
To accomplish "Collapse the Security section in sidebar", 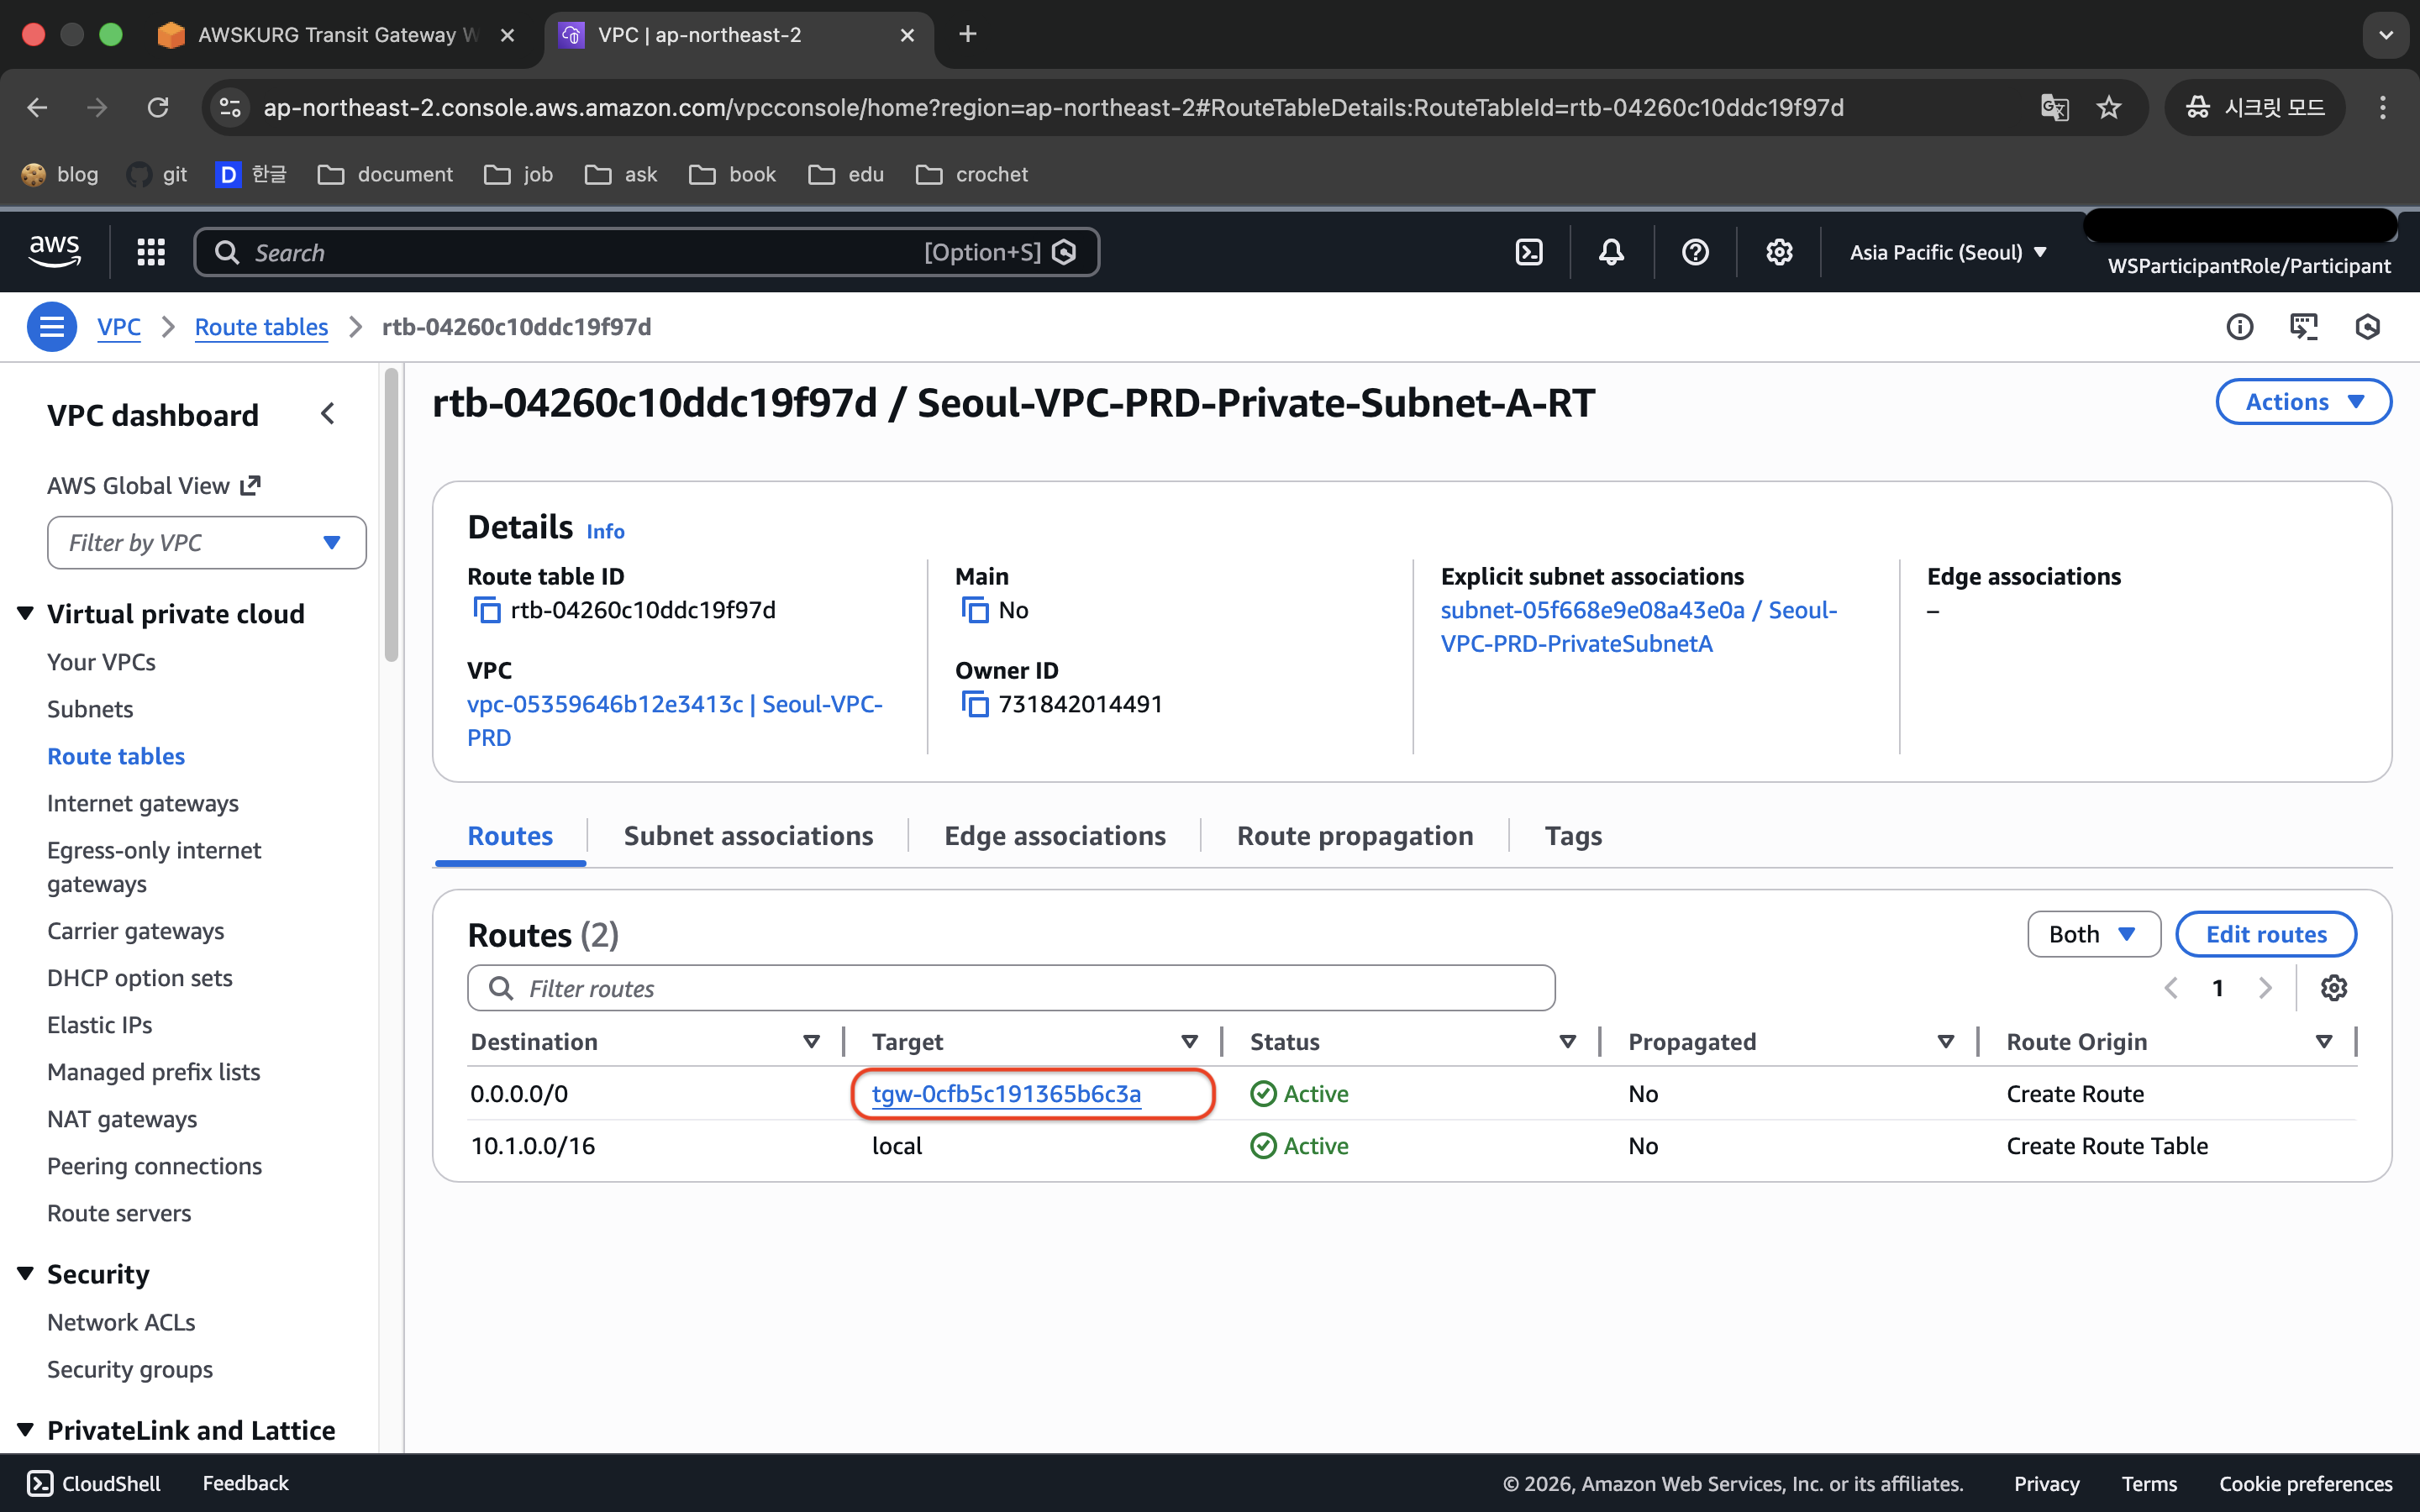I will [x=26, y=1273].
